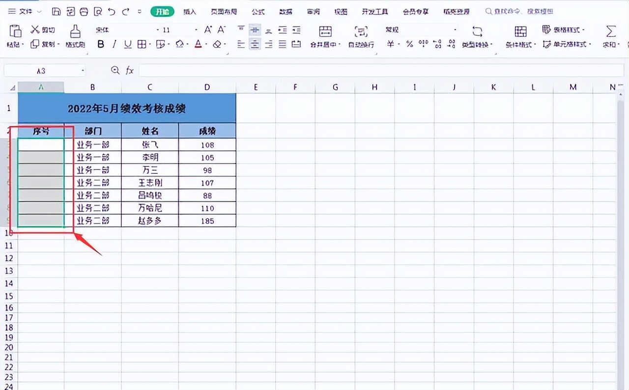Image resolution: width=629 pixels, height=390 pixels.
Task: Expand the currency symbol dropdown arrow
Action: coord(399,45)
